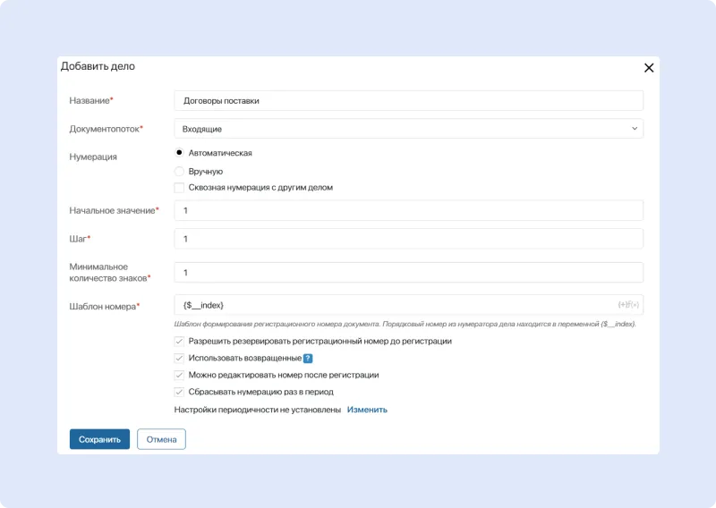Select the Минимальное количество знаков field
Image resolution: width=716 pixels, height=508 pixels.
pyautogui.click(x=408, y=272)
